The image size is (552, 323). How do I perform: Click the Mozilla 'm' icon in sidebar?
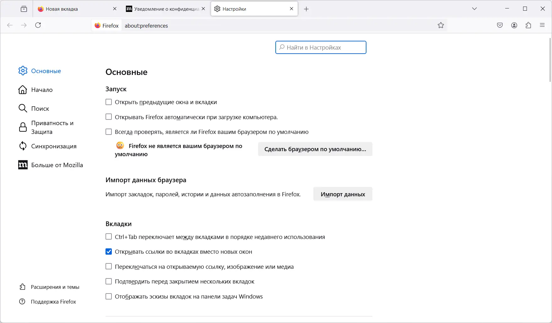[22, 165]
